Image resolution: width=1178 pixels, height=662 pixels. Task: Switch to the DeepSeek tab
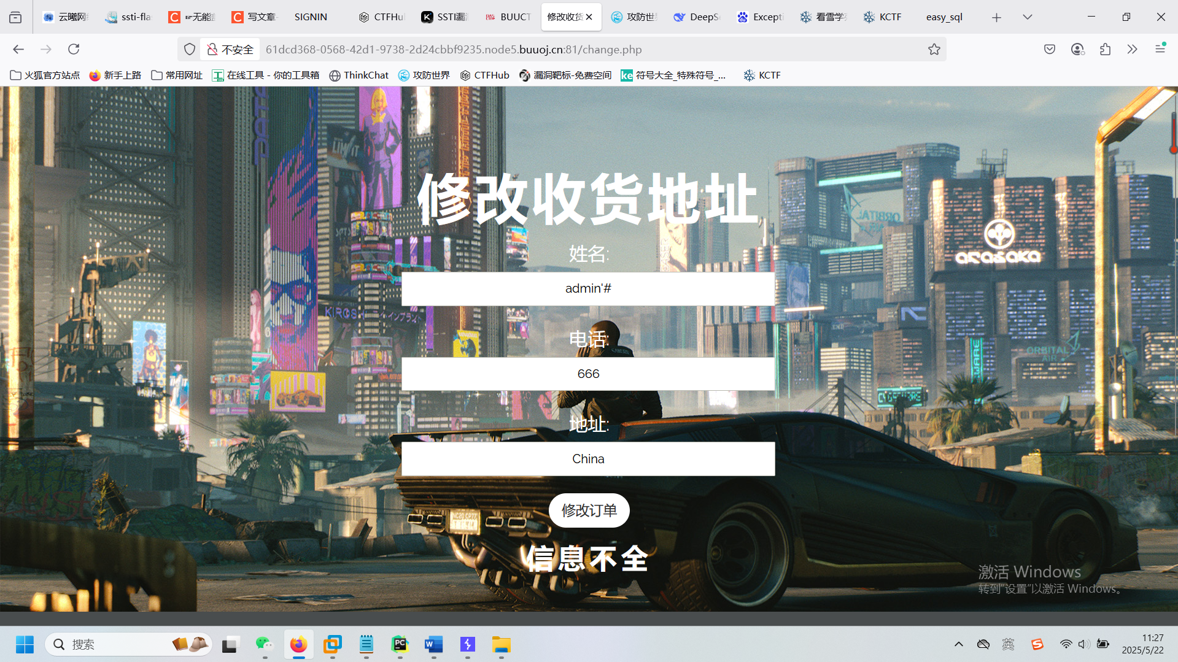697,17
